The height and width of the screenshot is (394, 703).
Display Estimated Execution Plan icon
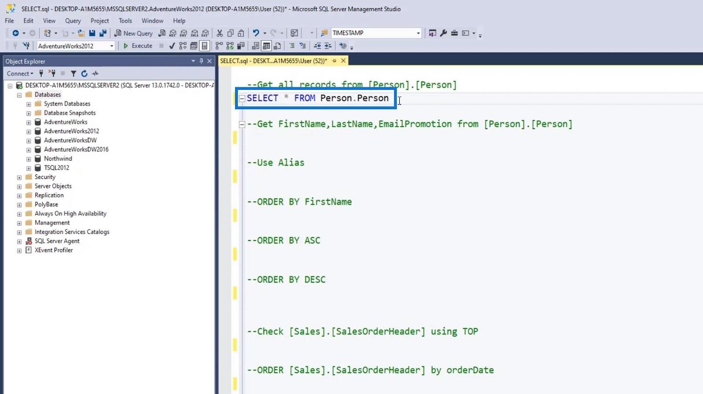183,46
